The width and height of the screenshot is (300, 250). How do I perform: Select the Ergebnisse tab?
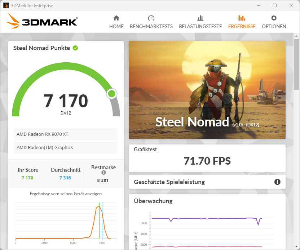[242, 22]
